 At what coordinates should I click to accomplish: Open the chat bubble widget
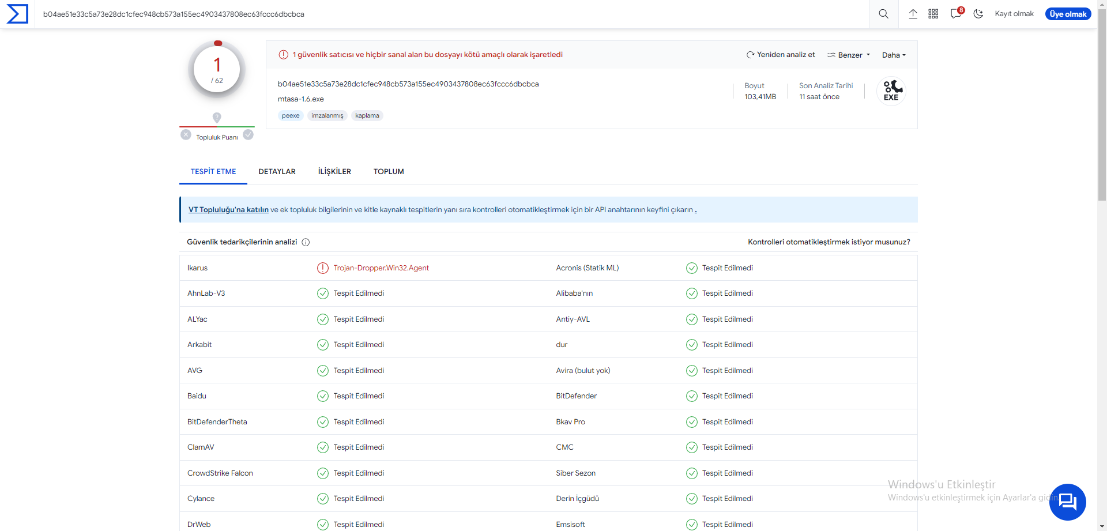coord(1067,502)
